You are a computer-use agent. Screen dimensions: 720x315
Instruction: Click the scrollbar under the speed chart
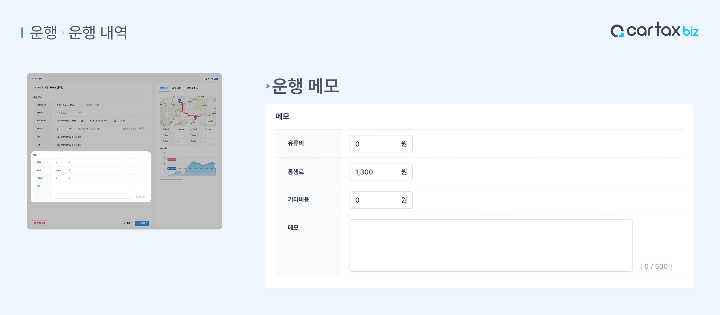(171, 179)
